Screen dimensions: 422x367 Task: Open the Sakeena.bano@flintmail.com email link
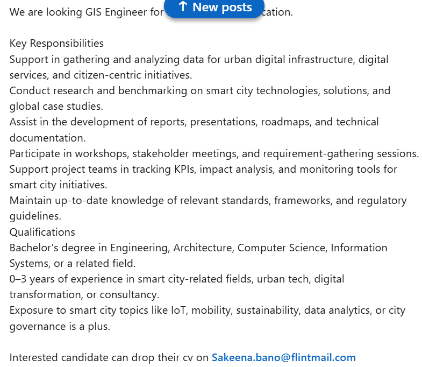click(x=284, y=357)
